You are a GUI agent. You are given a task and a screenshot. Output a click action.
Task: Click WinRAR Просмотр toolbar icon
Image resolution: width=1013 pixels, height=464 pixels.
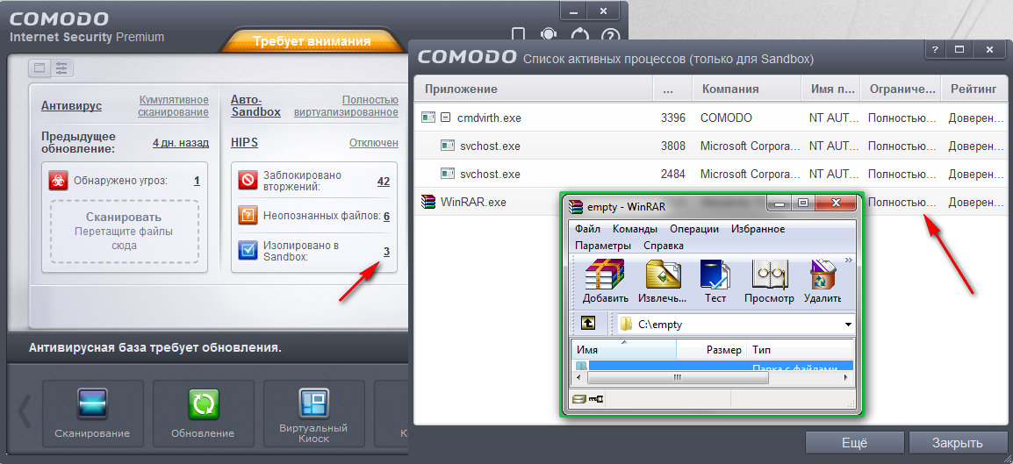[769, 281]
